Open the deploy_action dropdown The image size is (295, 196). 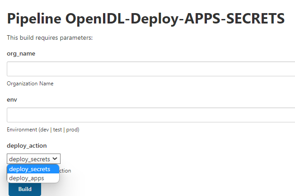coord(34,159)
